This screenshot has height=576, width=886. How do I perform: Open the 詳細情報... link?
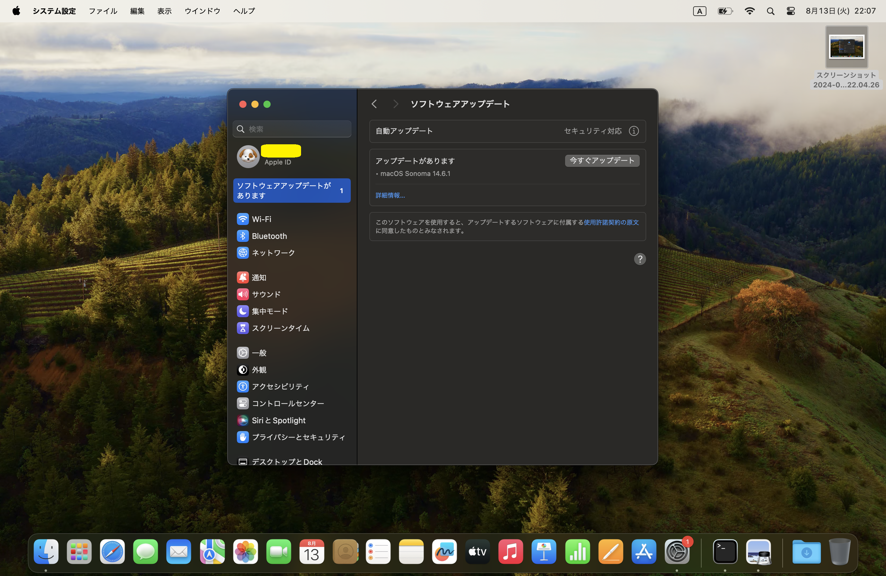(x=390, y=195)
